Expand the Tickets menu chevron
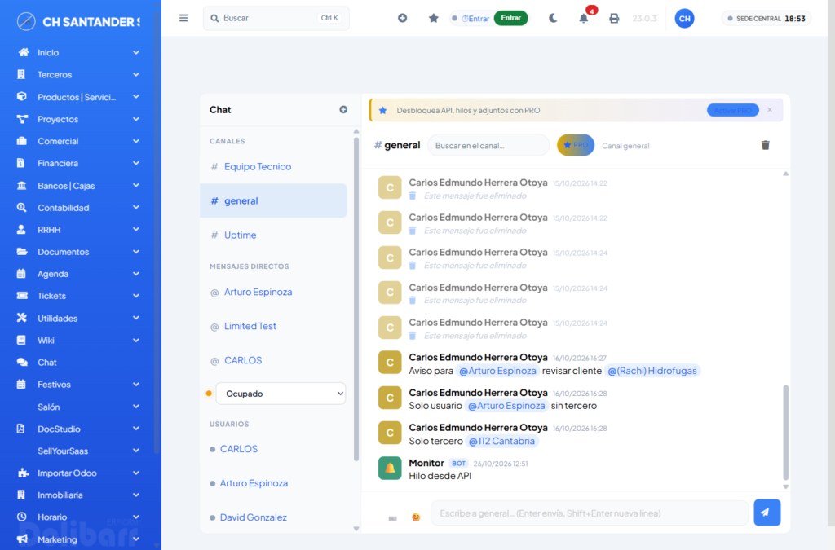 tap(136, 296)
